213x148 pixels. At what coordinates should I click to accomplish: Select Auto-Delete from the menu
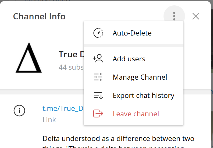(x=134, y=33)
